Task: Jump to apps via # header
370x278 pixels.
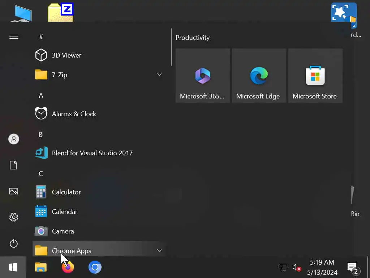Action: click(41, 37)
